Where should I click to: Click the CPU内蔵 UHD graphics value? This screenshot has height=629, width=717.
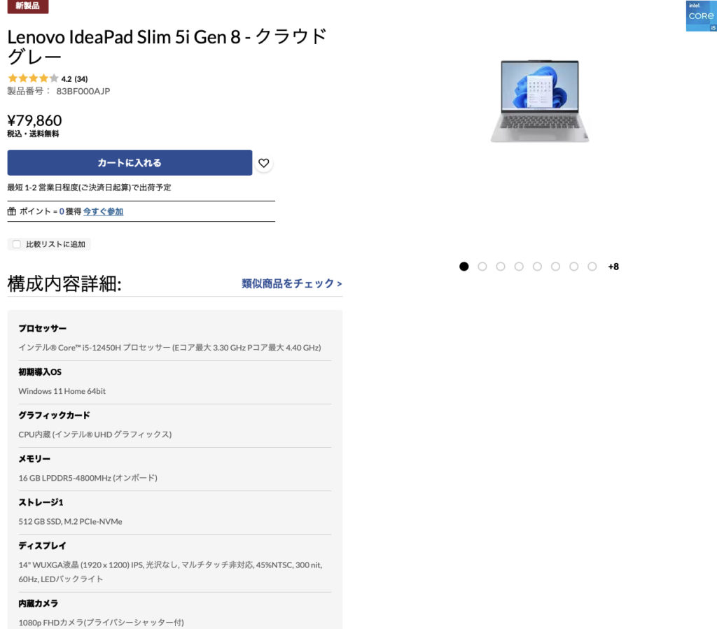95,434
